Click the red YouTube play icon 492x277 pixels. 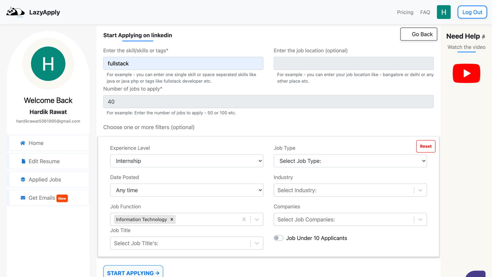coord(466,73)
